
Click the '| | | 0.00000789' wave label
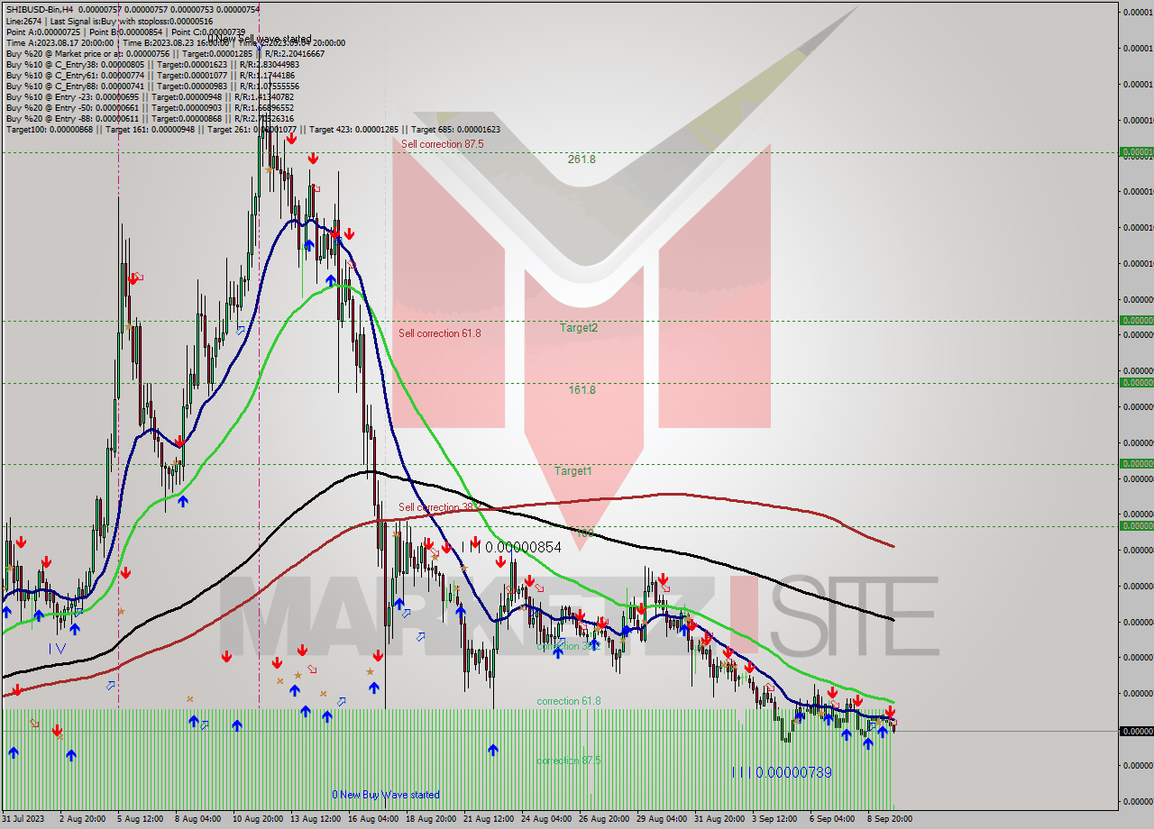[x=782, y=772]
